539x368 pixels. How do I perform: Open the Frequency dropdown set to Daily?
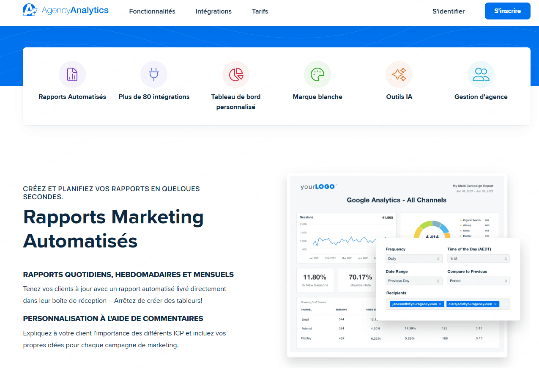(x=414, y=258)
